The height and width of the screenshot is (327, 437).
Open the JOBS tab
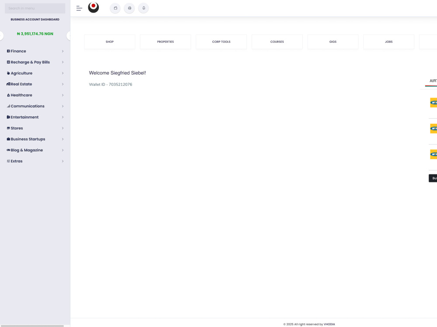(x=389, y=42)
